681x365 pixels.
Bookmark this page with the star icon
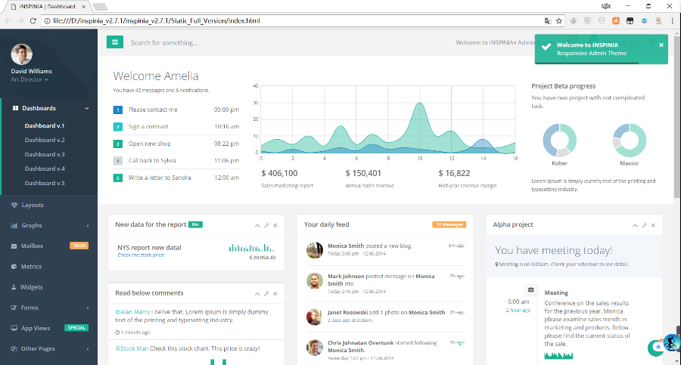coord(559,21)
